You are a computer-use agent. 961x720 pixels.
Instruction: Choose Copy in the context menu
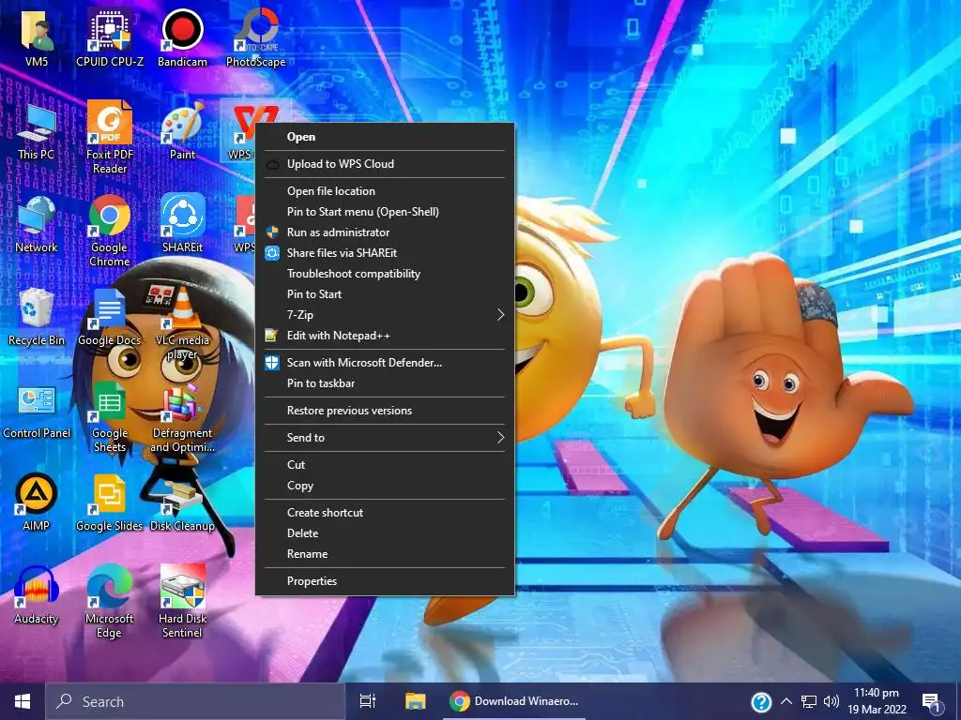(384, 486)
